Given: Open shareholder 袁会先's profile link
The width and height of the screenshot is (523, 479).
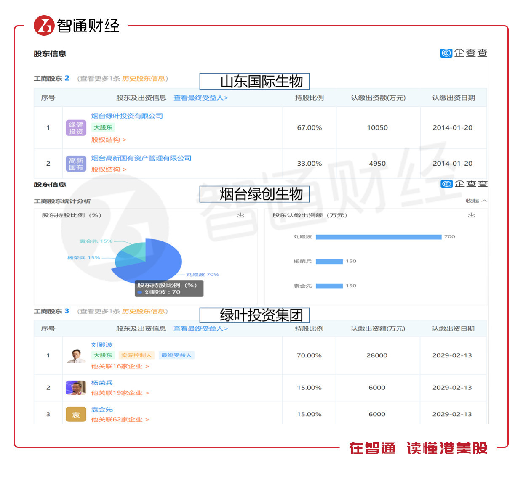Looking at the screenshot, I should (102, 409).
